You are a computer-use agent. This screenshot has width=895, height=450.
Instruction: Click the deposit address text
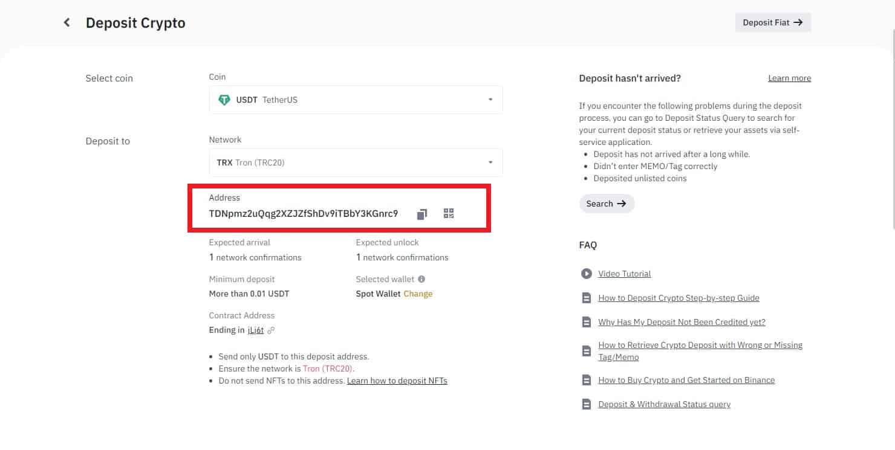304,214
